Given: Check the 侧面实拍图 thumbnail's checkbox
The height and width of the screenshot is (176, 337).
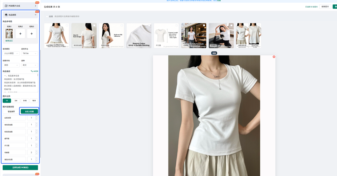Looking at the screenshot, I should (x=122, y=25).
